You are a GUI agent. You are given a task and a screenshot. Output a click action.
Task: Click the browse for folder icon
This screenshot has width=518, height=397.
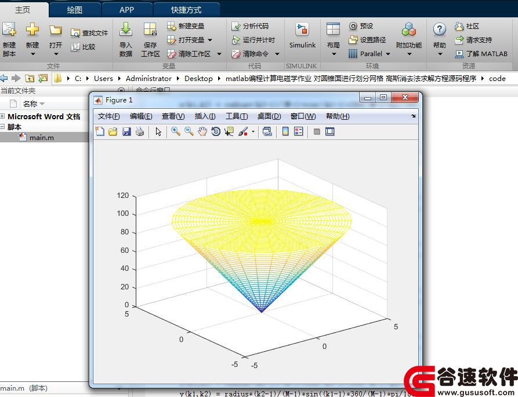pos(43,78)
